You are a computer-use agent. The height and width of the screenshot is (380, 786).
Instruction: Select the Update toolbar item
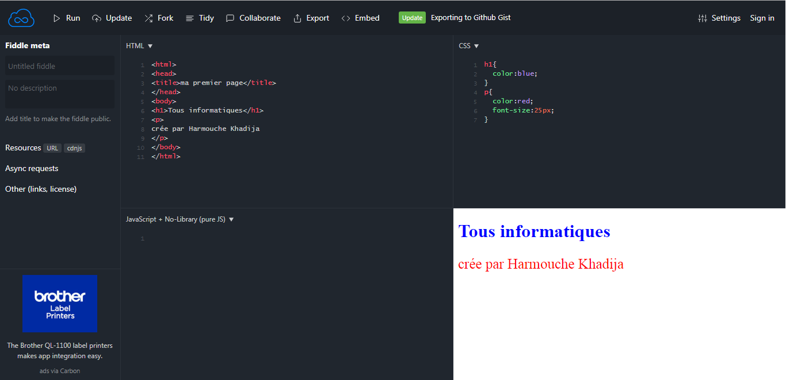point(112,18)
